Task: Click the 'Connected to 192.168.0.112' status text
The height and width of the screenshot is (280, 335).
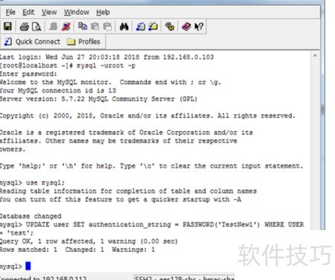Action: (43, 278)
